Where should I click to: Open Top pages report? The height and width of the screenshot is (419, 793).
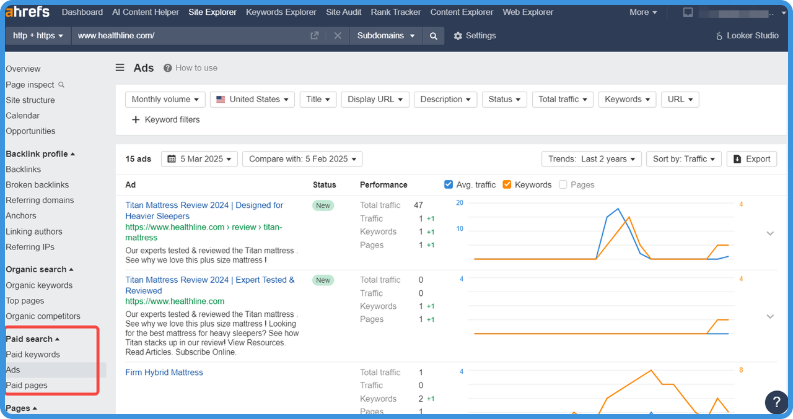pyautogui.click(x=25, y=301)
